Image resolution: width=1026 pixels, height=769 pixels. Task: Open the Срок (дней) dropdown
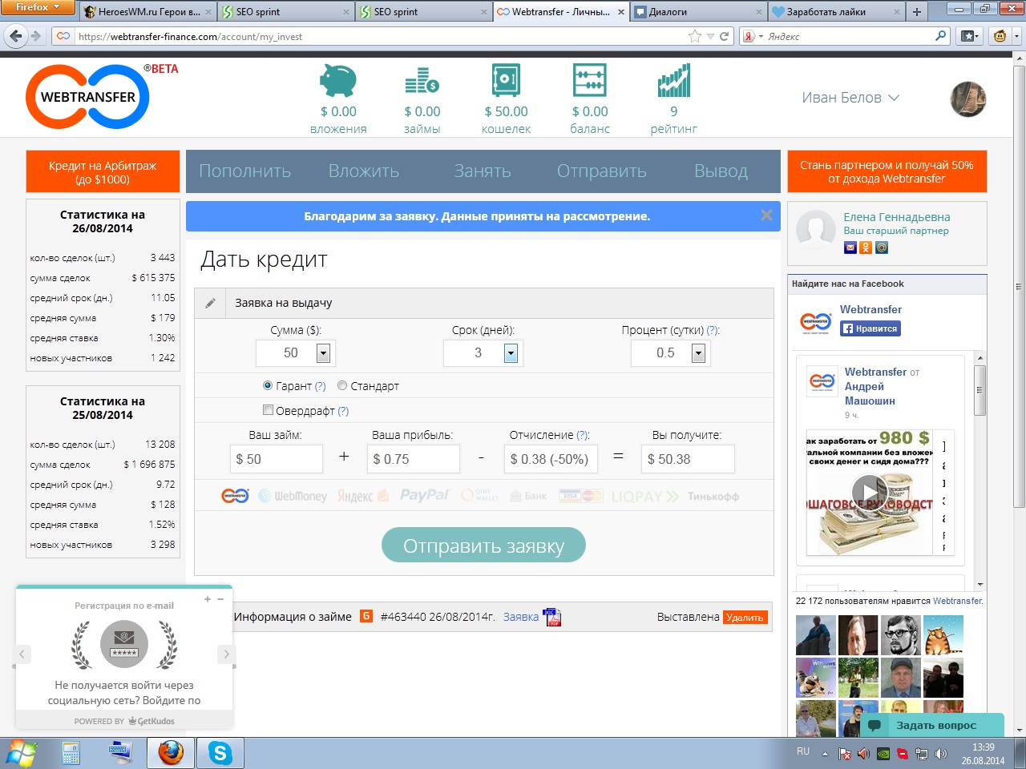(x=511, y=353)
